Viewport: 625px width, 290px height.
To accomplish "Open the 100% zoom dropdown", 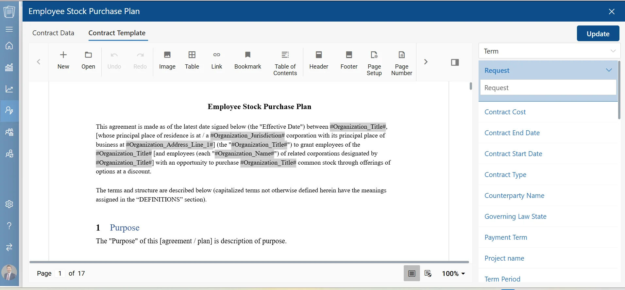I will coord(453,274).
